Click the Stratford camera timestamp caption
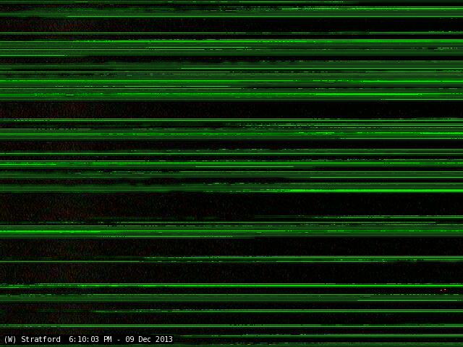Screen dimensions: 463x347 pos(88,339)
